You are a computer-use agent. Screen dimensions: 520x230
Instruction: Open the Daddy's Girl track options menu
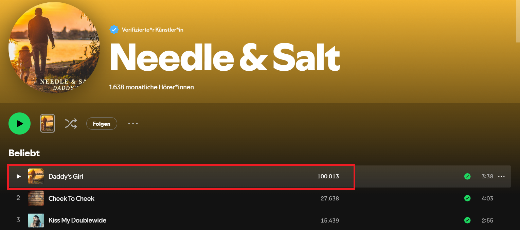[501, 176]
